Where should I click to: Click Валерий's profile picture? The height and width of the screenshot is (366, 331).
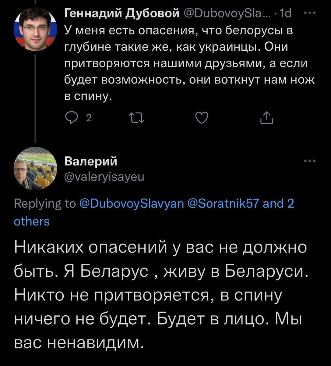(36, 169)
